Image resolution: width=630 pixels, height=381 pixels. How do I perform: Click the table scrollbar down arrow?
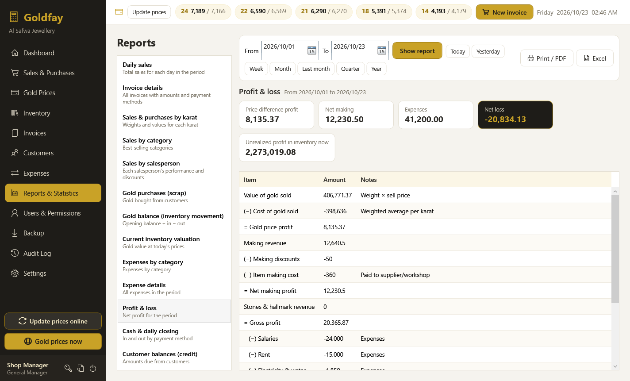point(615,366)
